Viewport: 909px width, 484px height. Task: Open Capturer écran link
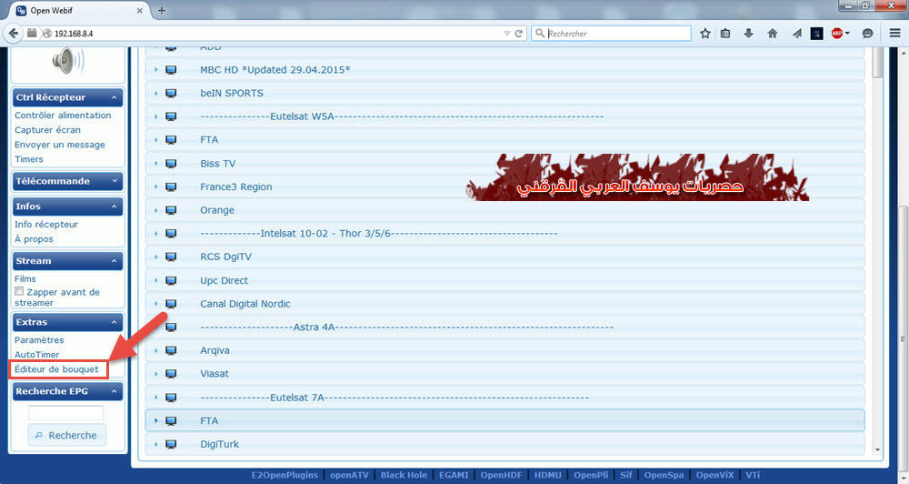point(47,130)
